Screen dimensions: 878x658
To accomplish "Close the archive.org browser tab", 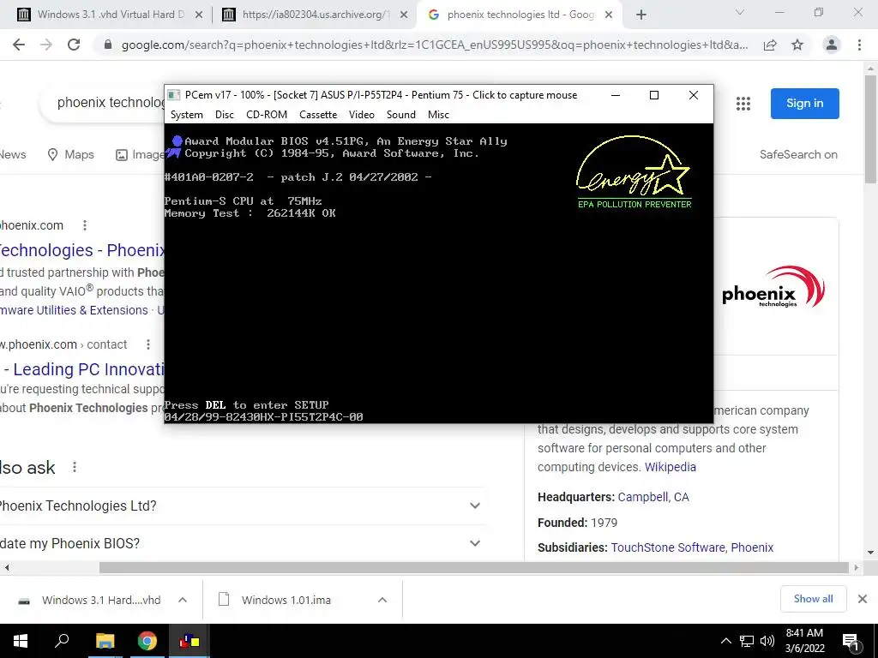I will 404,15.
